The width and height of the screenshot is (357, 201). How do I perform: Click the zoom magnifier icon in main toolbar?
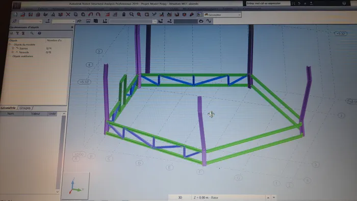click(x=132, y=15)
